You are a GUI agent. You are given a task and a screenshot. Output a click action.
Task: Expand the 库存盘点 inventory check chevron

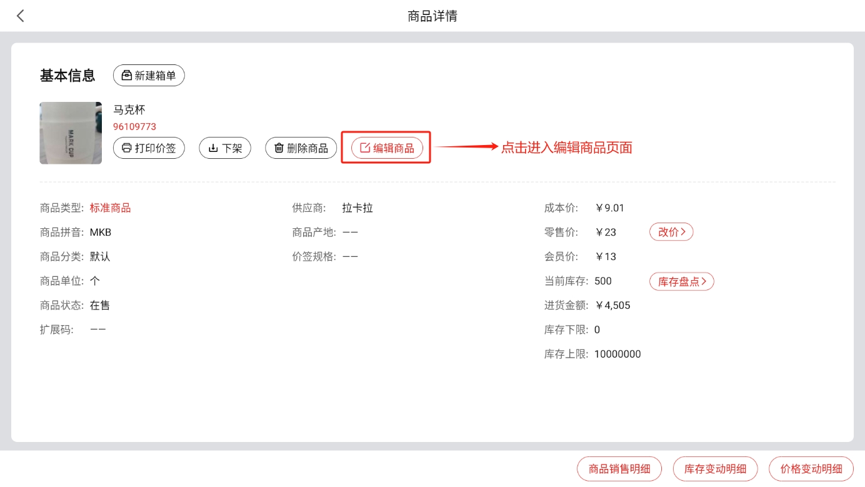(704, 281)
